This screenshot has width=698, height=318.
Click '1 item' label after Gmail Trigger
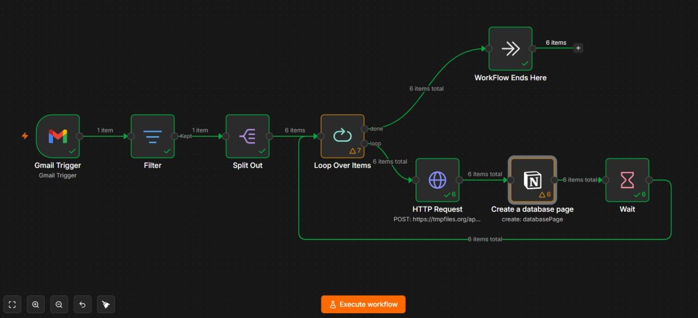point(105,130)
